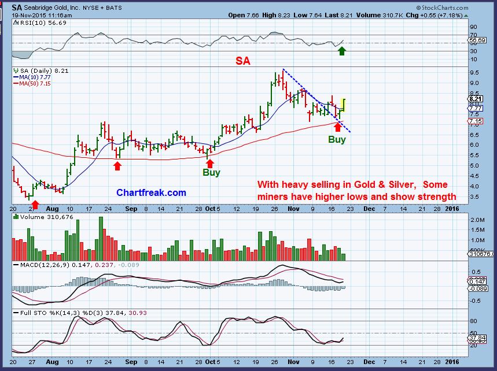Screen dimensions: 497x371
Task: Click the blue MA(10) 7.77 legend entry
Action: (32, 77)
